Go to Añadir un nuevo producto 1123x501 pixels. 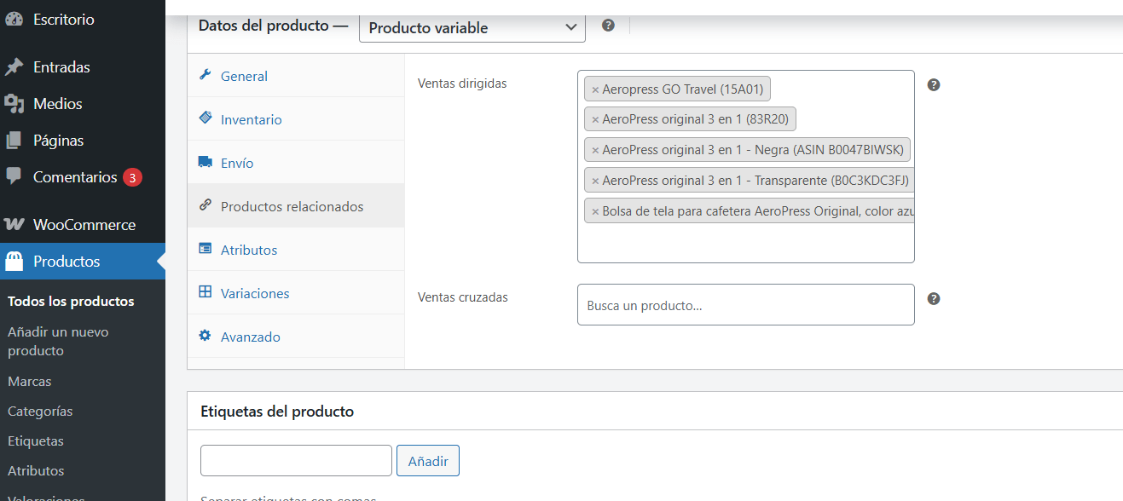(x=58, y=341)
